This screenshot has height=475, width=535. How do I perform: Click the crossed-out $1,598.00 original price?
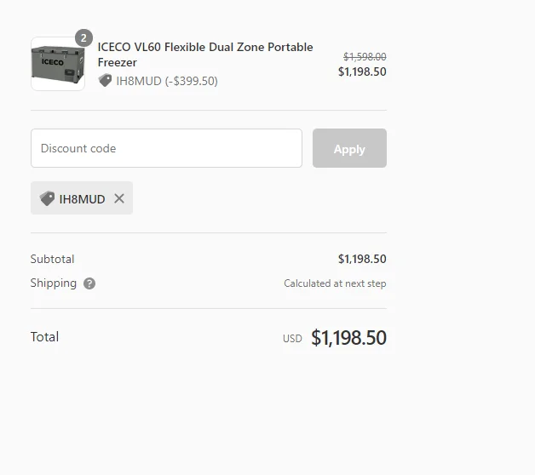365,56
